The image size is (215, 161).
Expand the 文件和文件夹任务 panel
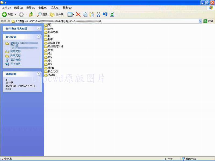[39, 28]
